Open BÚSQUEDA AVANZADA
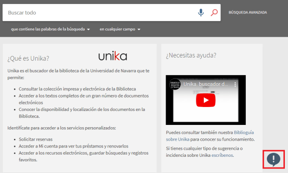The image size is (288, 173). (x=248, y=13)
